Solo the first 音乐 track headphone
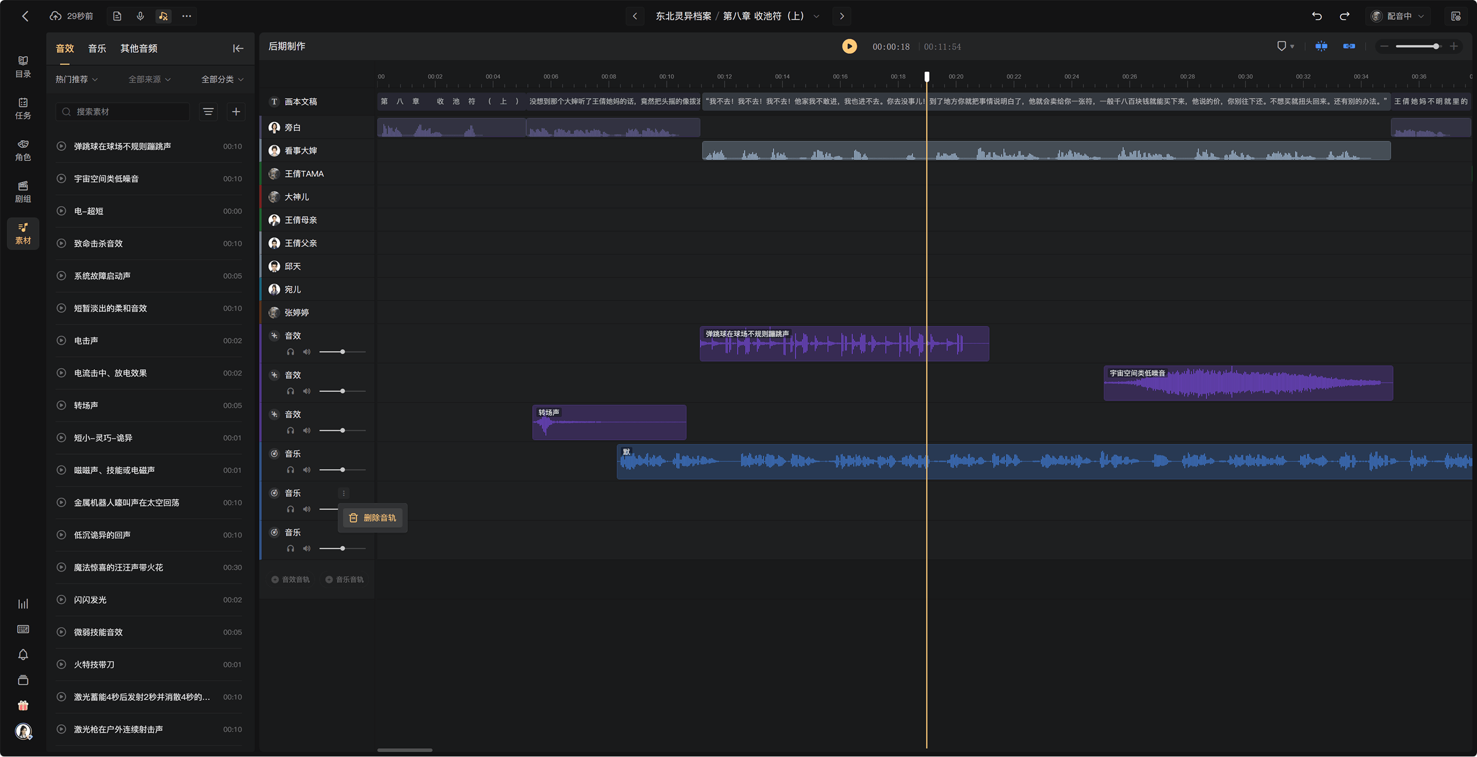 coord(291,470)
